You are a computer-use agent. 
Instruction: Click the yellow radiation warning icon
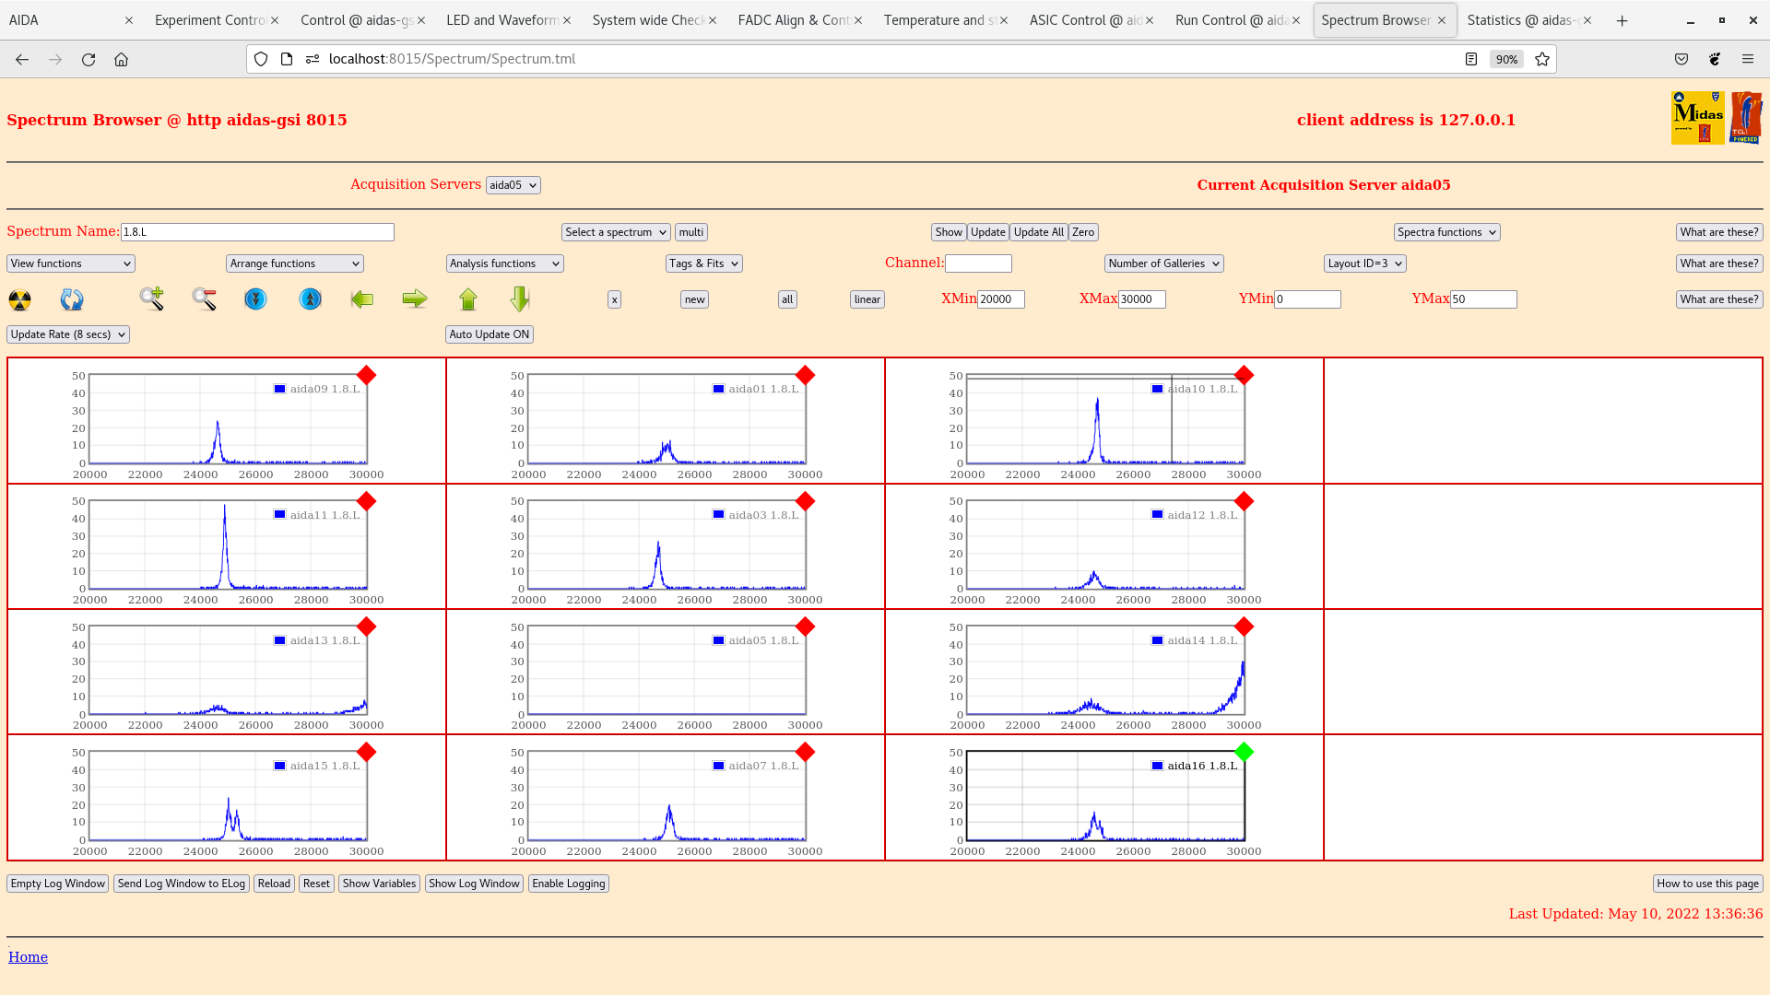click(19, 299)
